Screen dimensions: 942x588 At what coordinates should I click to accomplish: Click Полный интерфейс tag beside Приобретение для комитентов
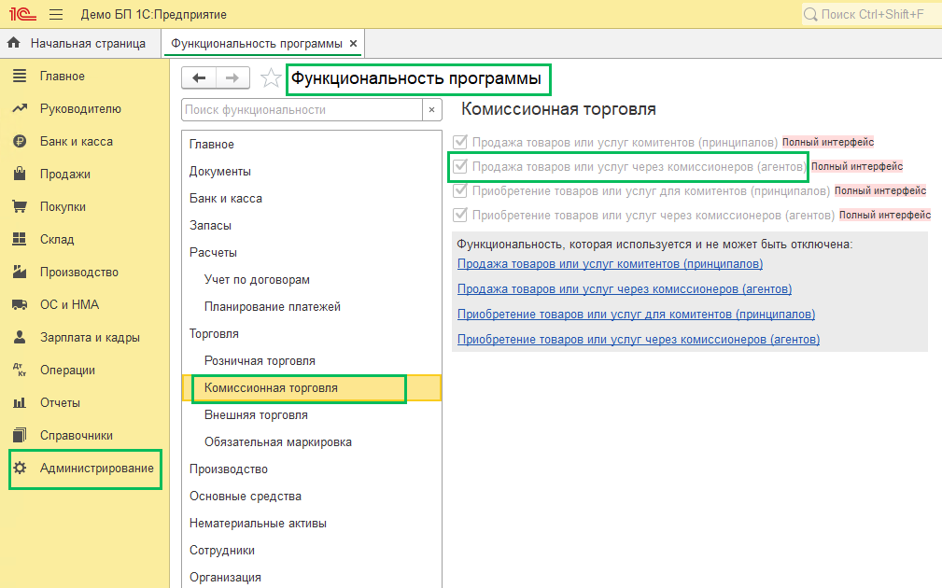880,190
